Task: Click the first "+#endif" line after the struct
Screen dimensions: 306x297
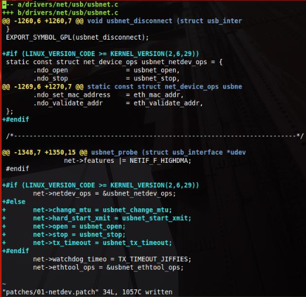Action: 15,120
